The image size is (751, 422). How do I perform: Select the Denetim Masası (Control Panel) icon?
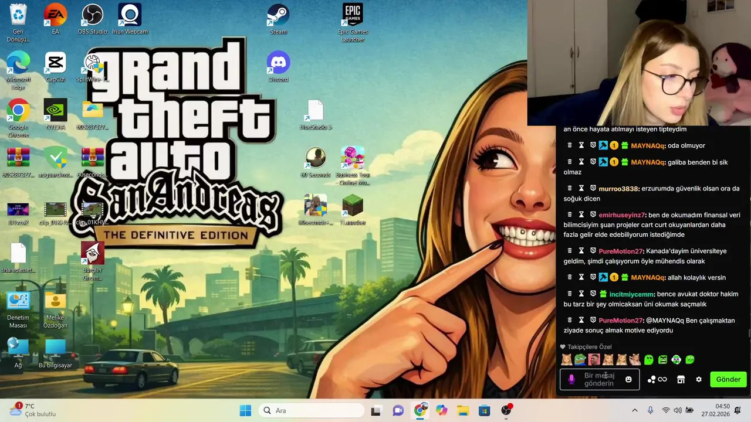[18, 309]
